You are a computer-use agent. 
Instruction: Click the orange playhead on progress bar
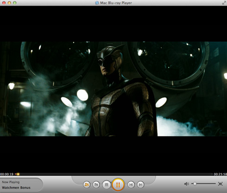coord(18,174)
